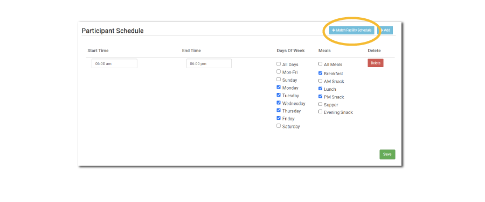Uncheck the Monday checkbox

pyautogui.click(x=279, y=87)
